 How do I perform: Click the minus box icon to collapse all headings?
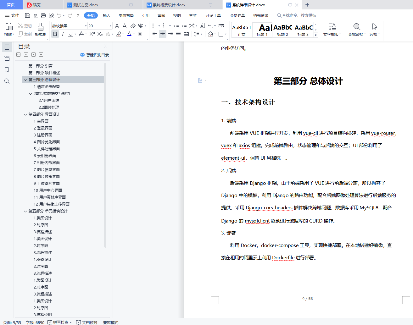tap(41, 55)
